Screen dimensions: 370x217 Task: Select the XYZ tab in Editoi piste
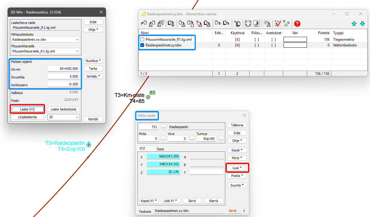142,149
